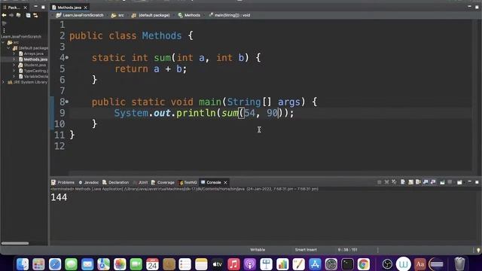Expand the Arrays.java tree node
The width and height of the screenshot is (482, 271).
(14, 53)
